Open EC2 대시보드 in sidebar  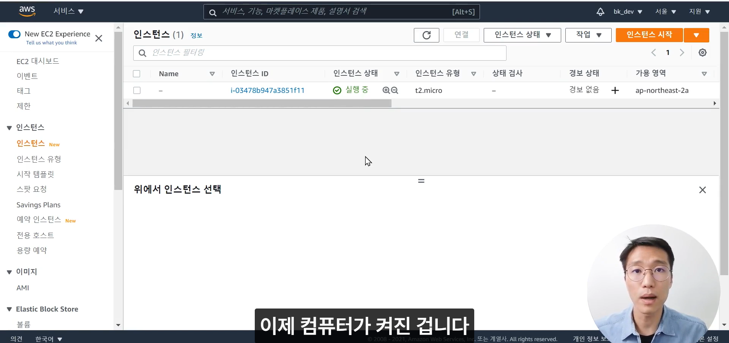tap(38, 61)
